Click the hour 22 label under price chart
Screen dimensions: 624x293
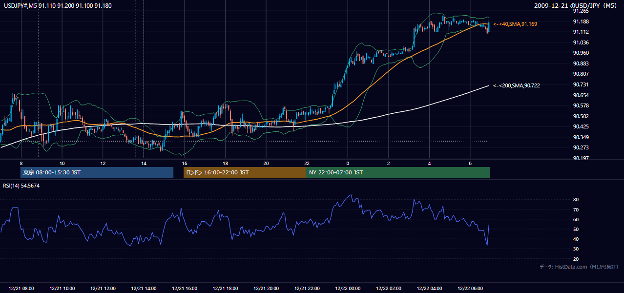[x=307, y=163]
